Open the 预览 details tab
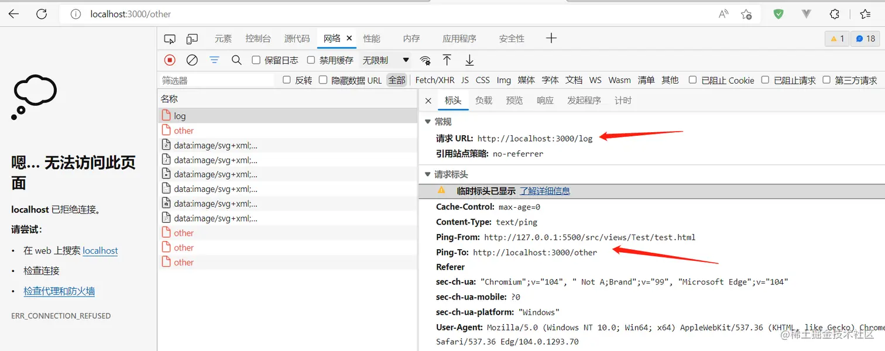 [514, 101]
